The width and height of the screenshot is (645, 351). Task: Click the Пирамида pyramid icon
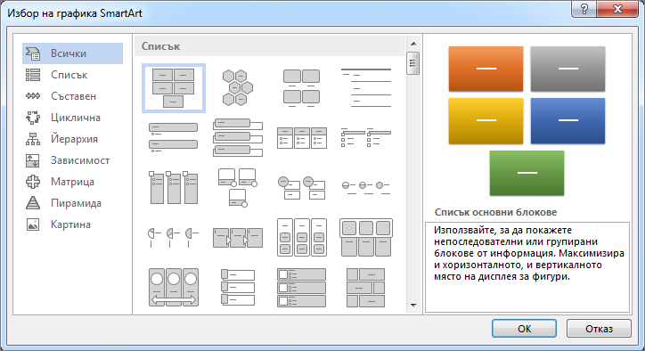point(33,203)
